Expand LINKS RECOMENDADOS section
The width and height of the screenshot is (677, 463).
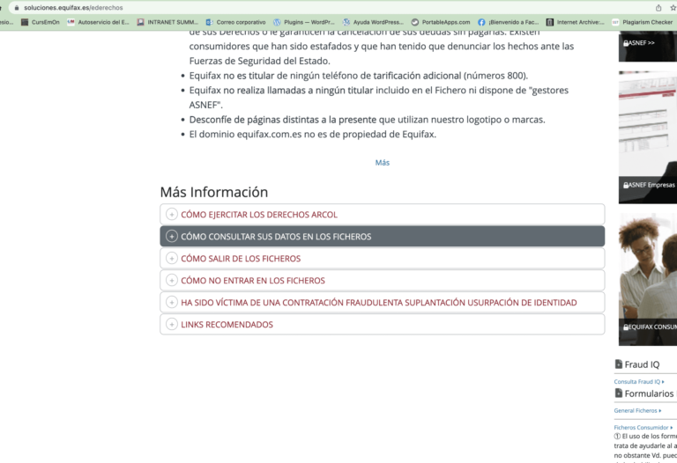(382, 324)
